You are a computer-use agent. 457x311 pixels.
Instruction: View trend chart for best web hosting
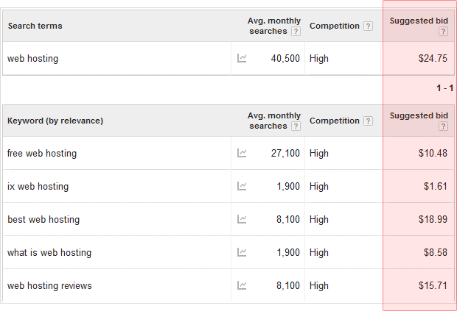tap(242, 219)
